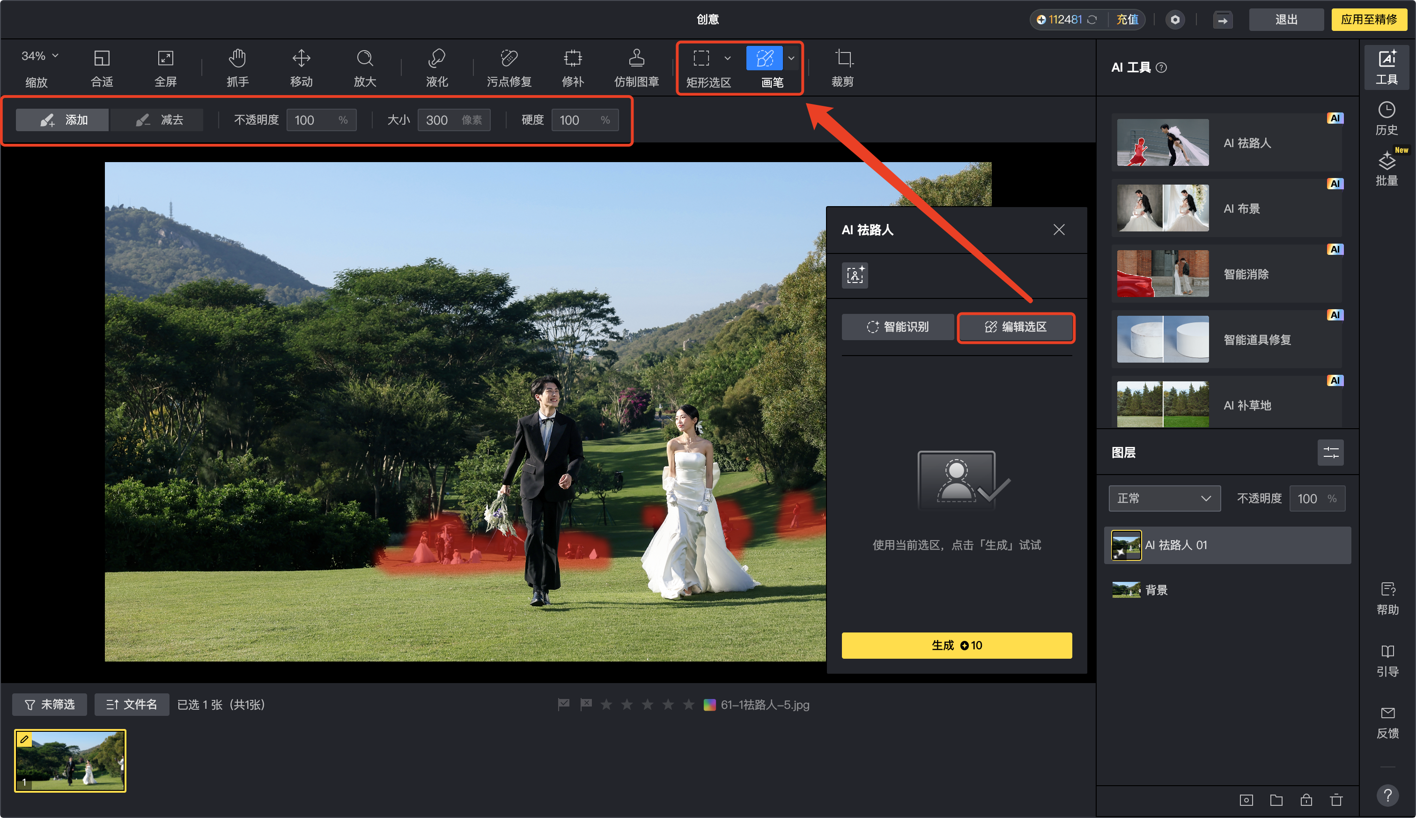Viewport: 1416px width, 818px height.
Task: Switch brush mode to Subtract (减去)
Action: (160, 119)
